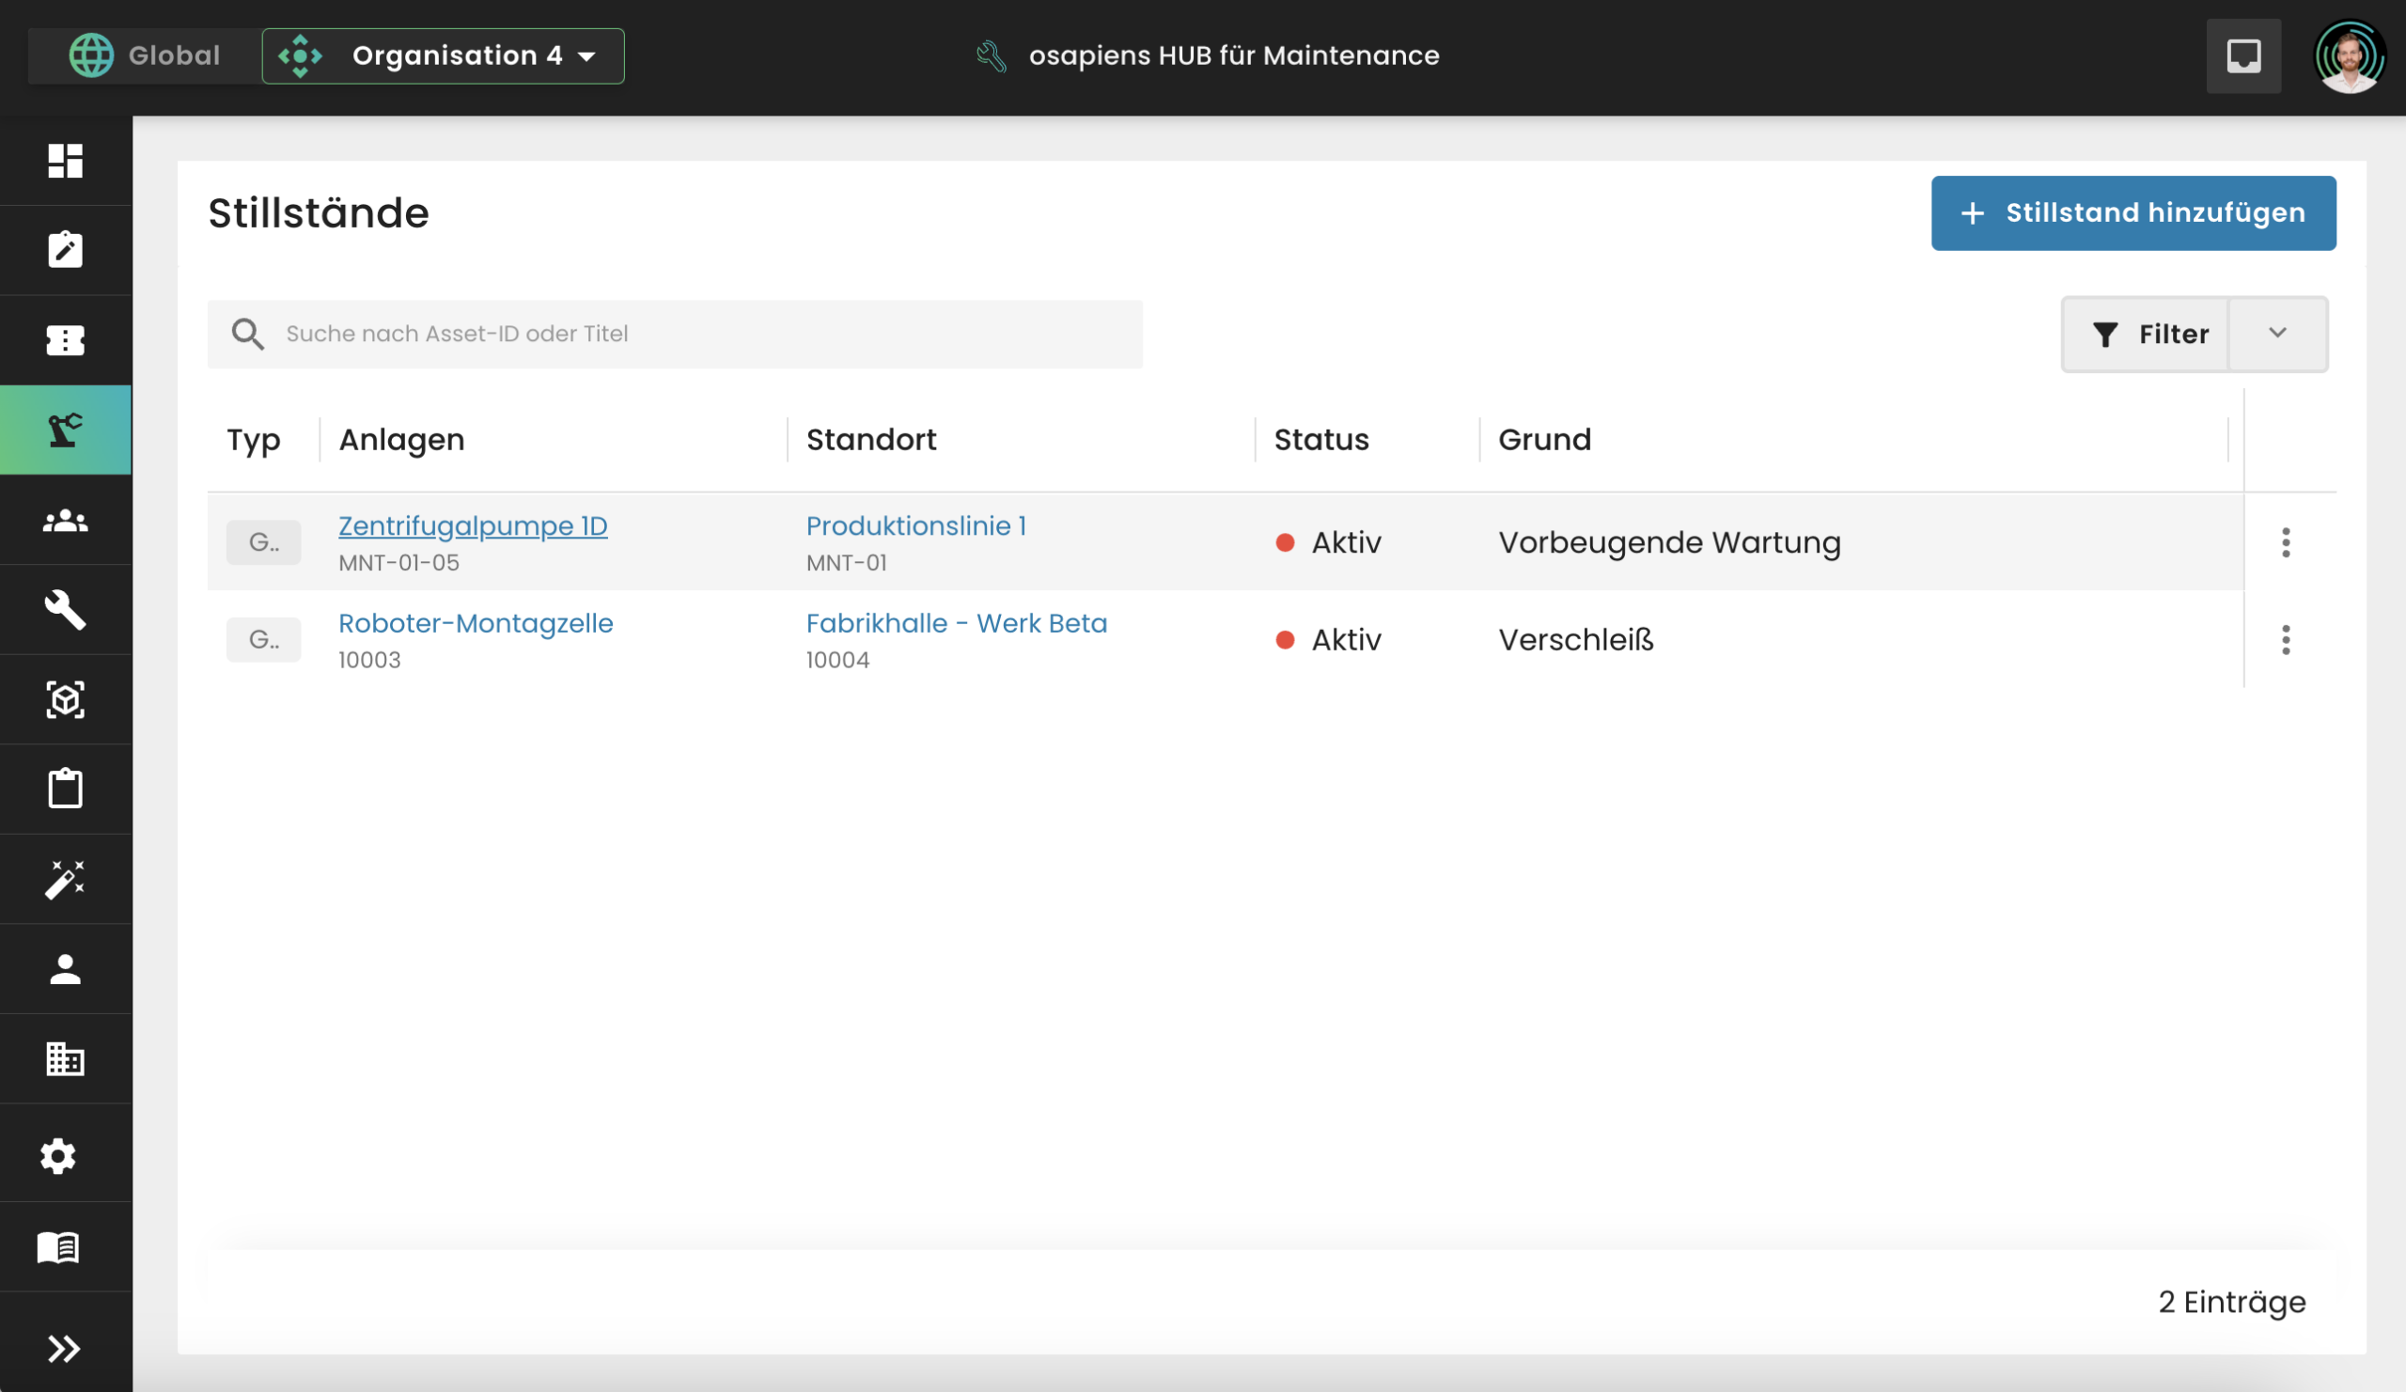Open the Organisation 4 dropdown
Screen dimensions: 2406x1392
[x=444, y=56]
